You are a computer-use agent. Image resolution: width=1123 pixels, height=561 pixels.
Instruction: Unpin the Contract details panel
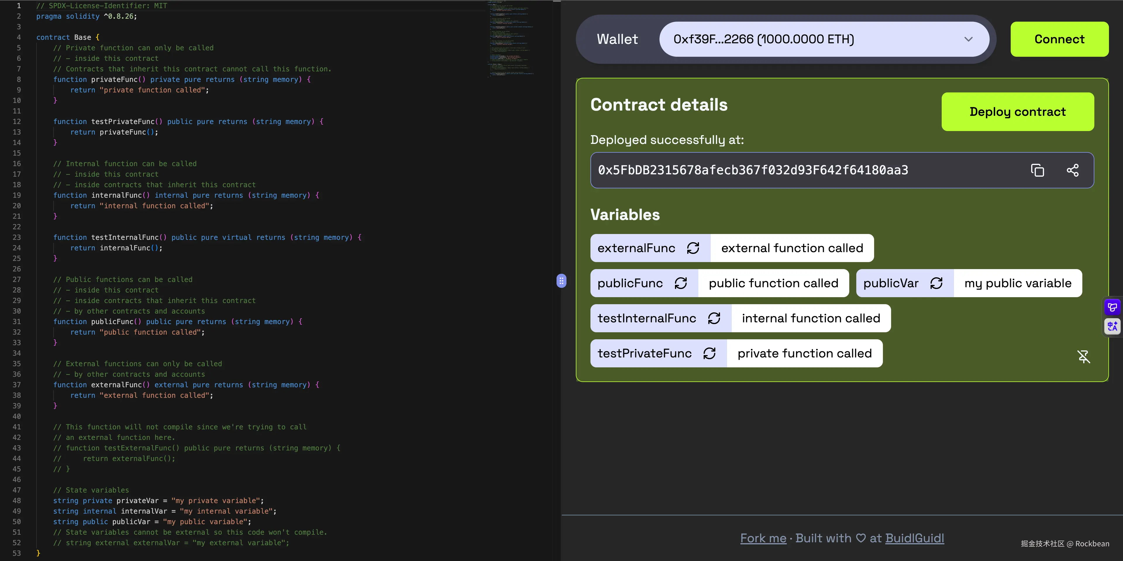pos(1084,357)
